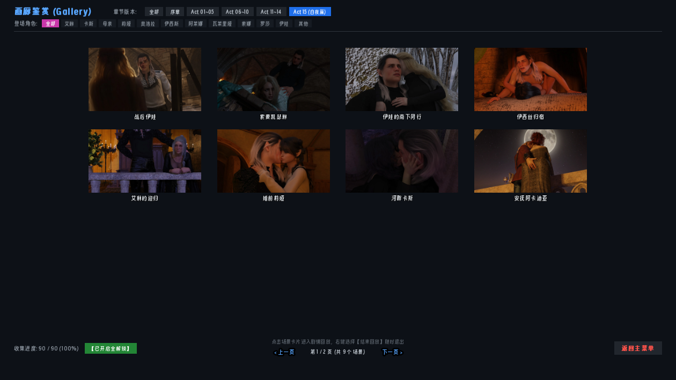Filter by character 伊娃
Viewport: 676px width, 380px height.
click(284, 24)
